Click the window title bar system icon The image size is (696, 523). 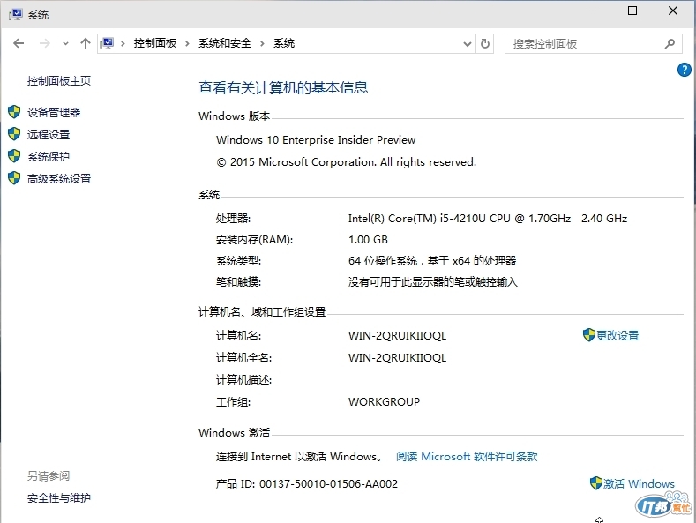click(x=16, y=15)
